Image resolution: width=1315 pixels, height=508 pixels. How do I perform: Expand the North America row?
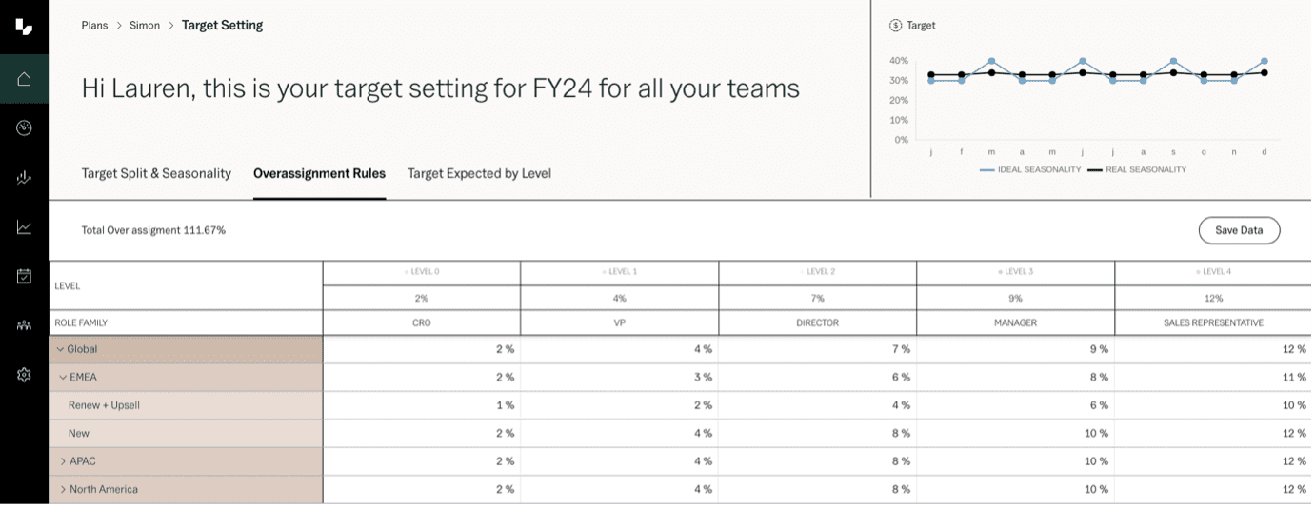pos(63,489)
